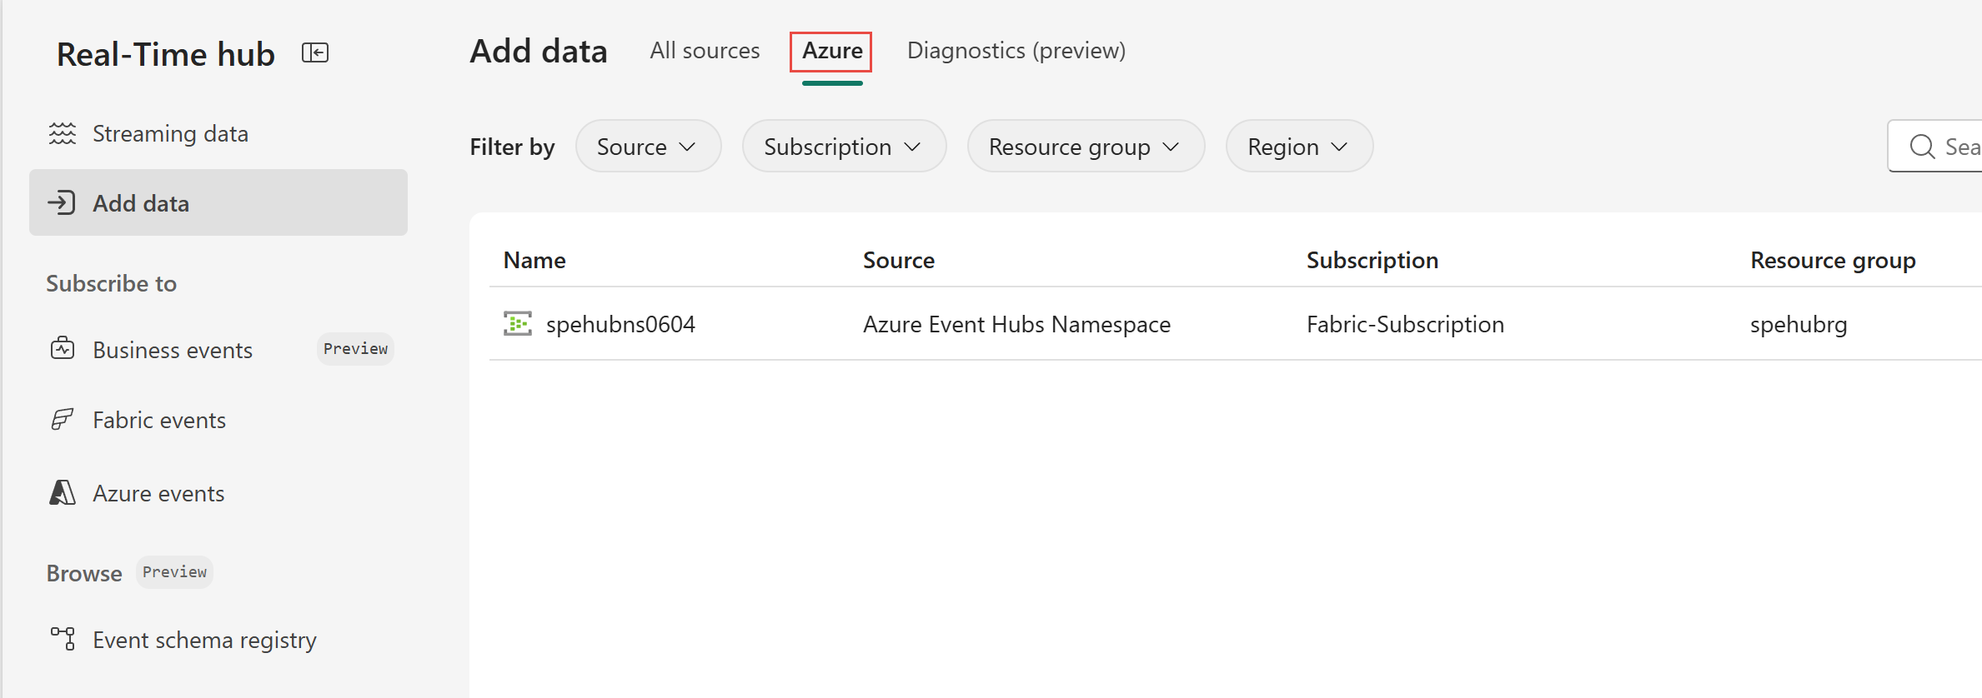Click the Preview badge beside Business events
The height and width of the screenshot is (698, 1982).
pos(355,348)
